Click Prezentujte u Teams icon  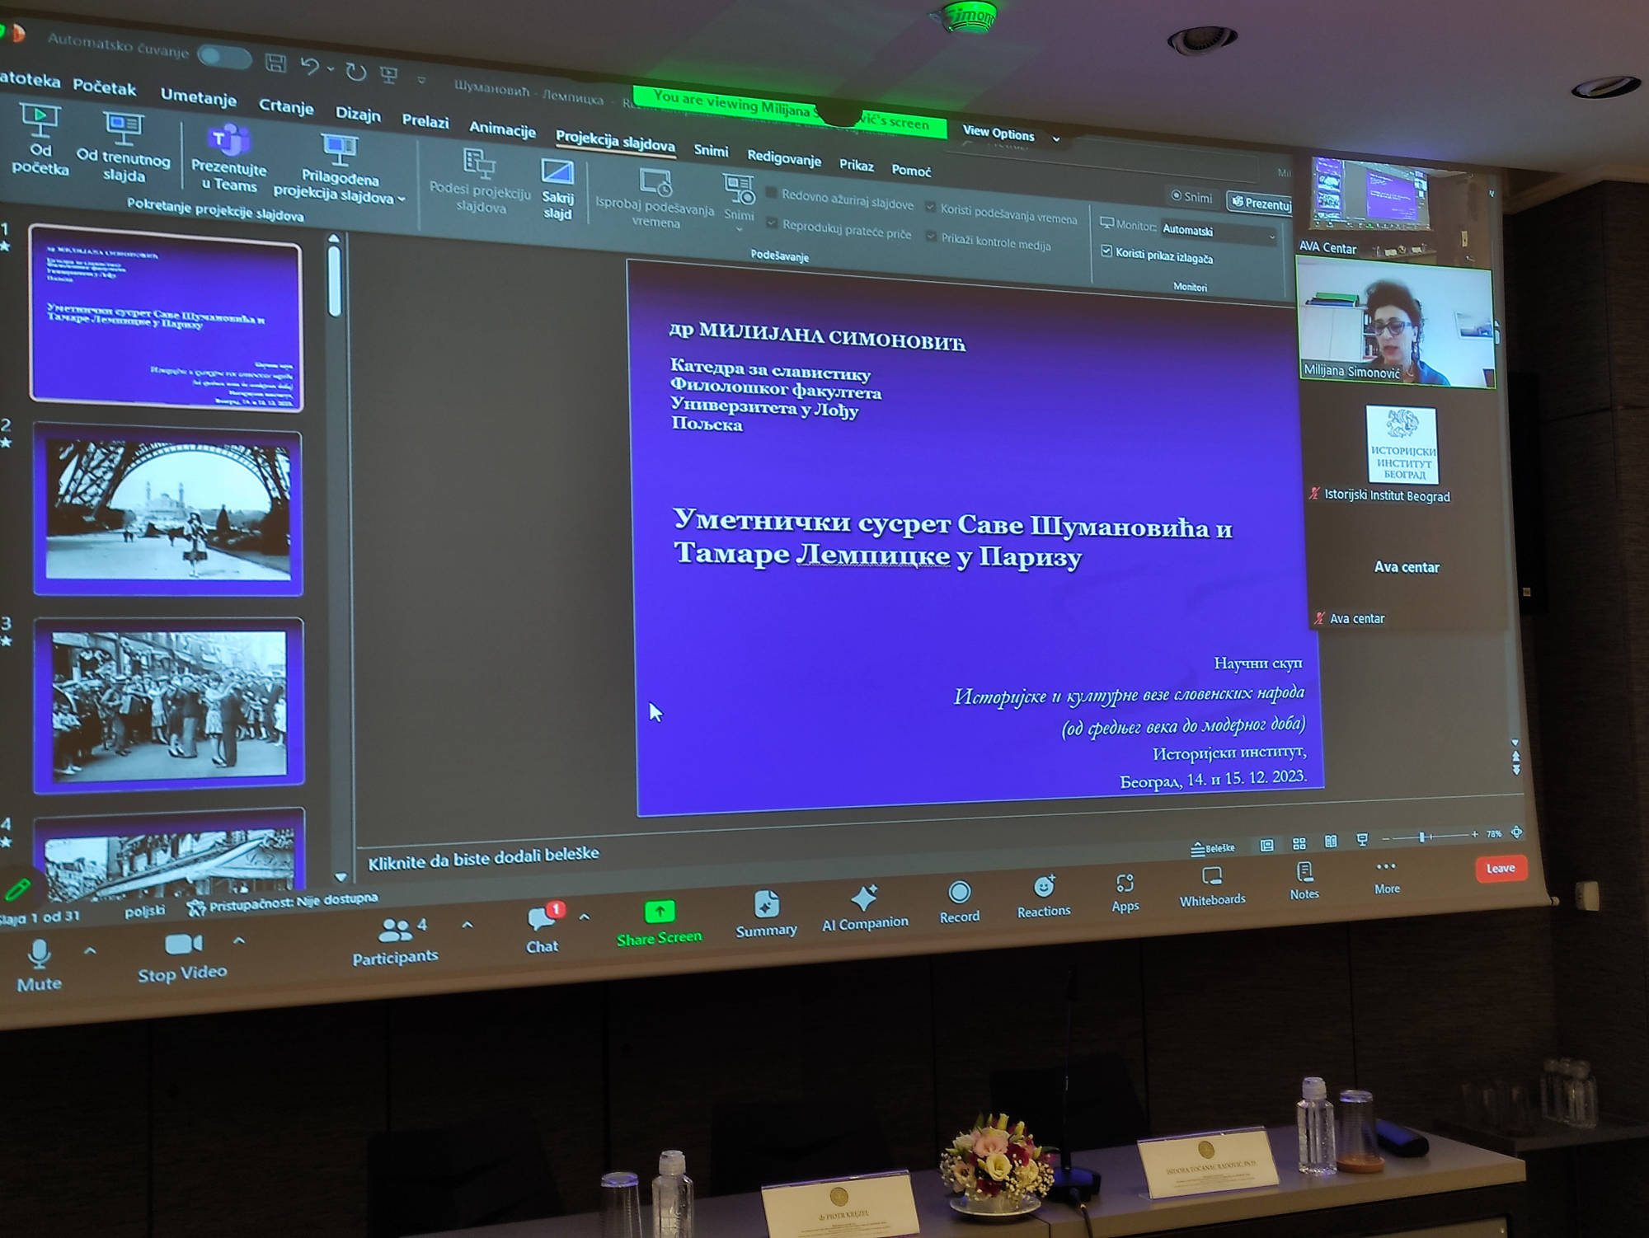click(x=228, y=138)
